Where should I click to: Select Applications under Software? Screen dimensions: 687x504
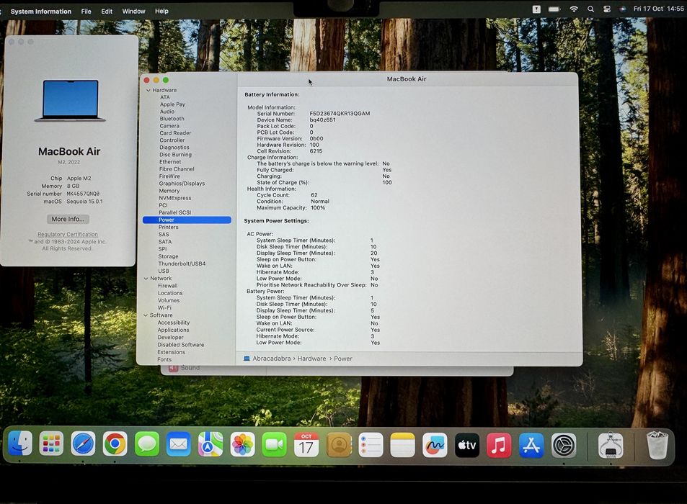coord(173,330)
